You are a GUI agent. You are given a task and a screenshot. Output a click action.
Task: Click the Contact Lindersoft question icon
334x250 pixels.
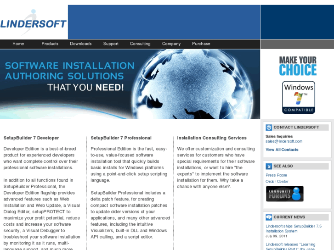tap(269, 128)
